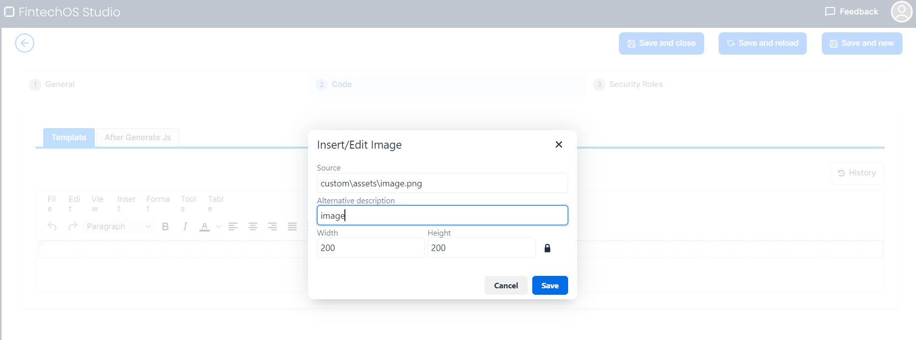The width and height of the screenshot is (916, 340).
Task: Toggle the constrain proportions lock
Action: click(547, 248)
